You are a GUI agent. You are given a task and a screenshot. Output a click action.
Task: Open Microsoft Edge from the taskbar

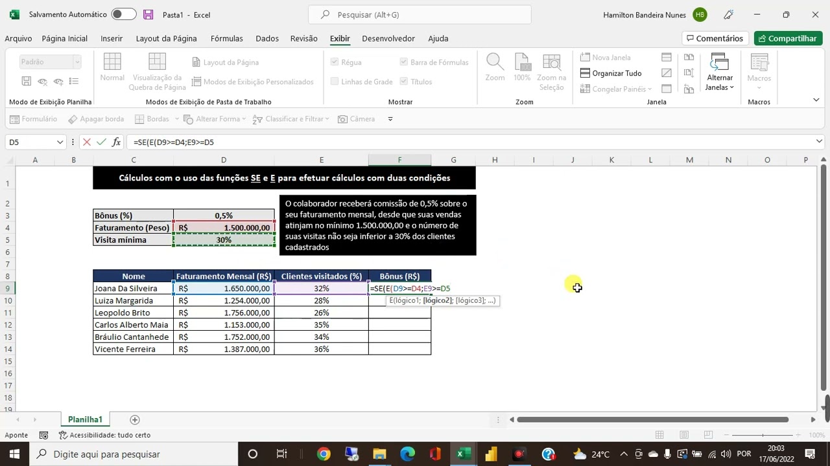pyautogui.click(x=407, y=454)
